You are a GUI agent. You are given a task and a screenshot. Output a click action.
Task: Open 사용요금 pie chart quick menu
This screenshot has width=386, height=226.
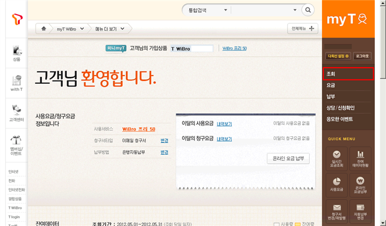pyautogui.click(x=337, y=185)
